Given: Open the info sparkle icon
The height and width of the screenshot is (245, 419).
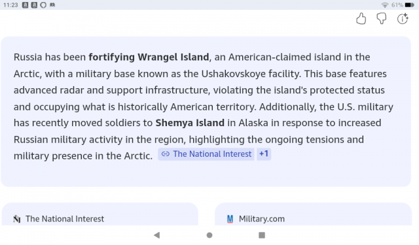Looking at the screenshot, I should point(403,19).
